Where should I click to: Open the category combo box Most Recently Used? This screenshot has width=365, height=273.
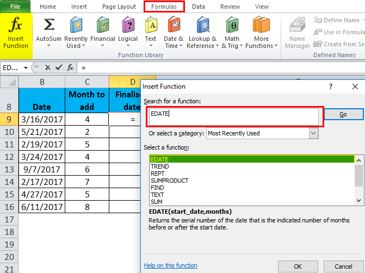click(262, 133)
